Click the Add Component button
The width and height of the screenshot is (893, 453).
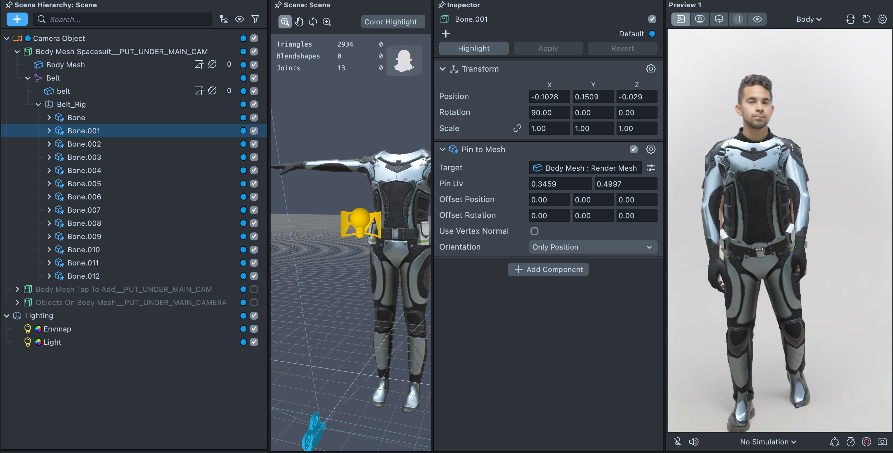(548, 269)
